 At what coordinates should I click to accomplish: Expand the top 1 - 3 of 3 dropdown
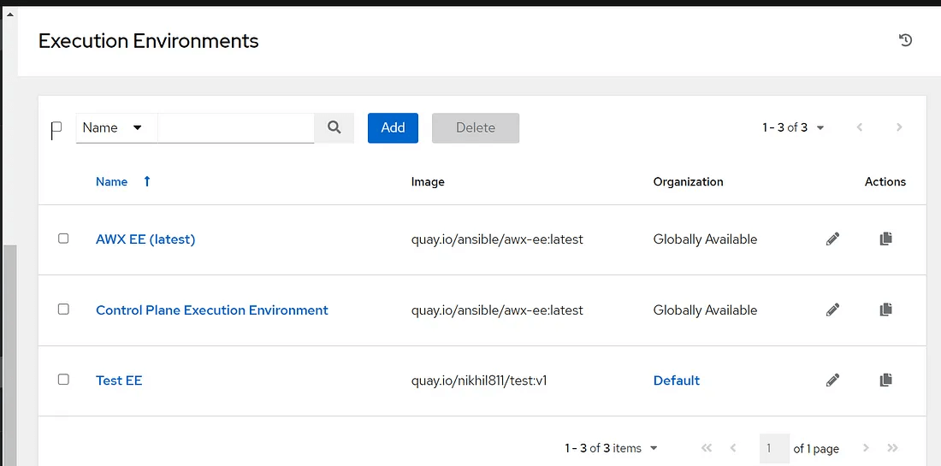[793, 127]
